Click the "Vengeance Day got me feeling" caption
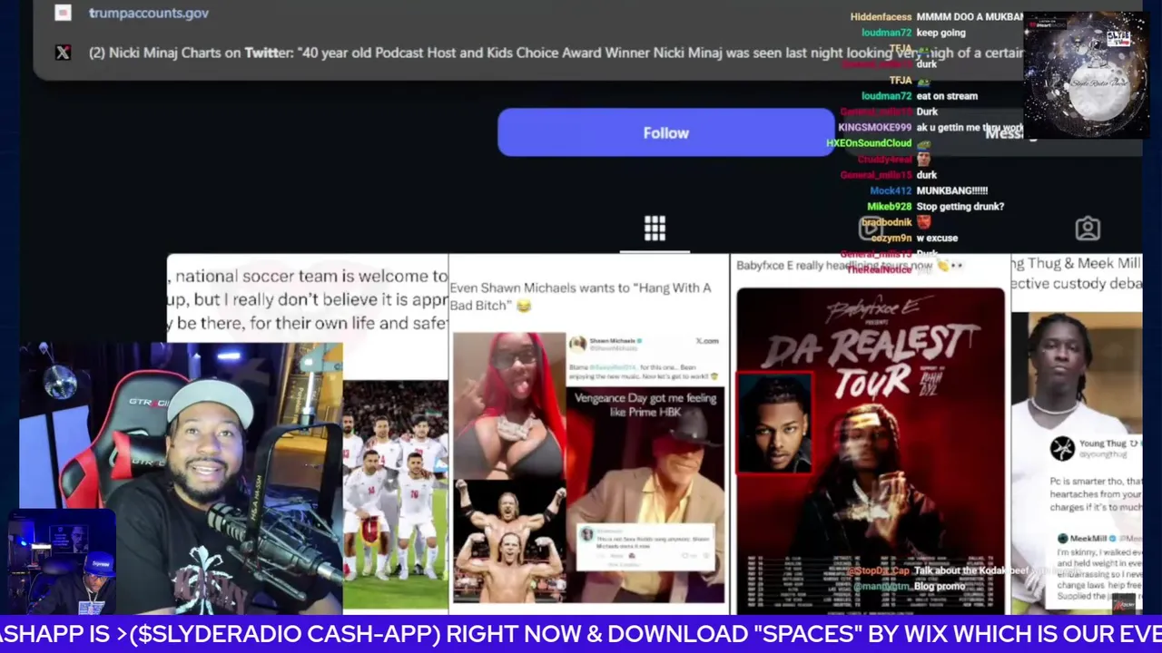 tap(645, 406)
